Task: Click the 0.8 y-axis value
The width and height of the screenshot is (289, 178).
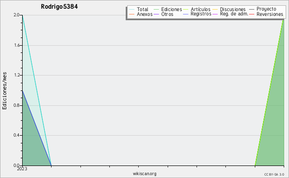Action: pyautogui.click(x=16, y=105)
